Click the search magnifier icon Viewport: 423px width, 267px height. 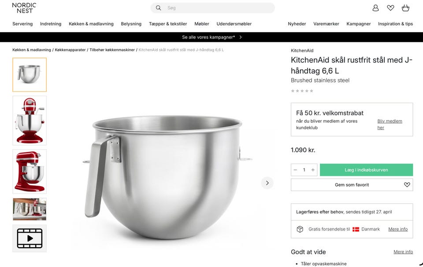159,8
